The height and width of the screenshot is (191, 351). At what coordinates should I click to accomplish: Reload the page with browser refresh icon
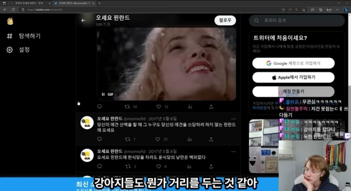click(x=13, y=10)
